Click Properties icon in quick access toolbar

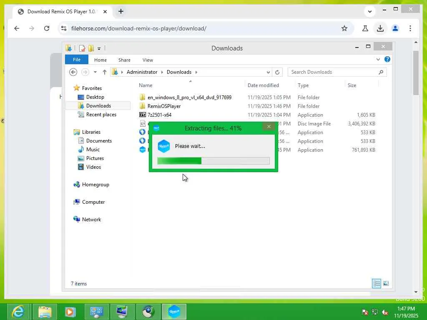point(82,48)
